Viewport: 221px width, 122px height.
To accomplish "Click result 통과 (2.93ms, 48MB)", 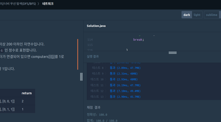I will [124, 79].
